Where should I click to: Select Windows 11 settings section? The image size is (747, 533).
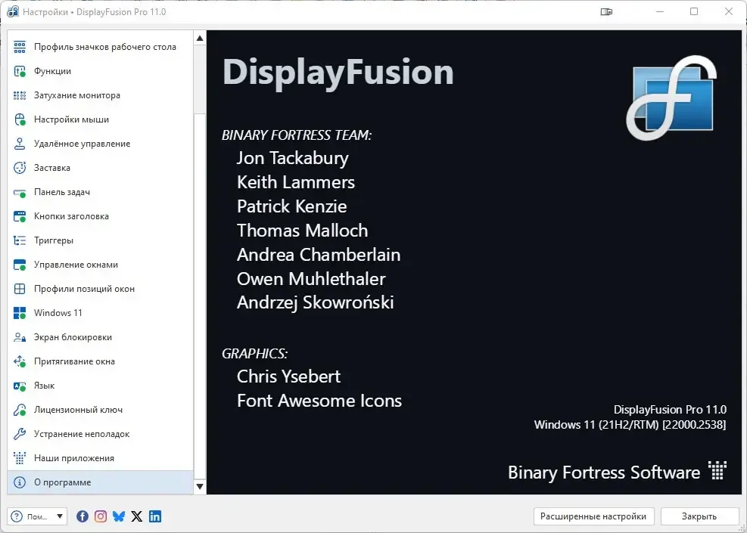[100, 313]
